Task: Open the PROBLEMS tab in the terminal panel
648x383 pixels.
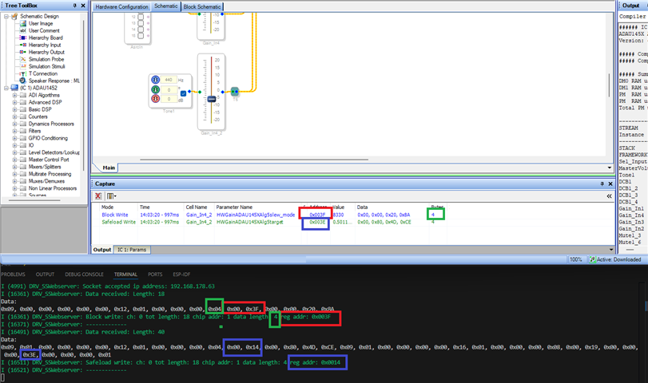Action: [13, 274]
